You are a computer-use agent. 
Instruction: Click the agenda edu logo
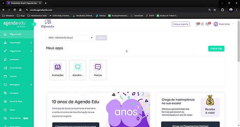[14, 24]
